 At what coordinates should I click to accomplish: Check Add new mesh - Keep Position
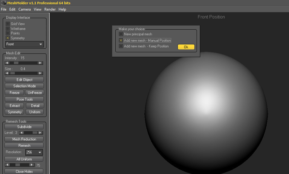coord(121,46)
